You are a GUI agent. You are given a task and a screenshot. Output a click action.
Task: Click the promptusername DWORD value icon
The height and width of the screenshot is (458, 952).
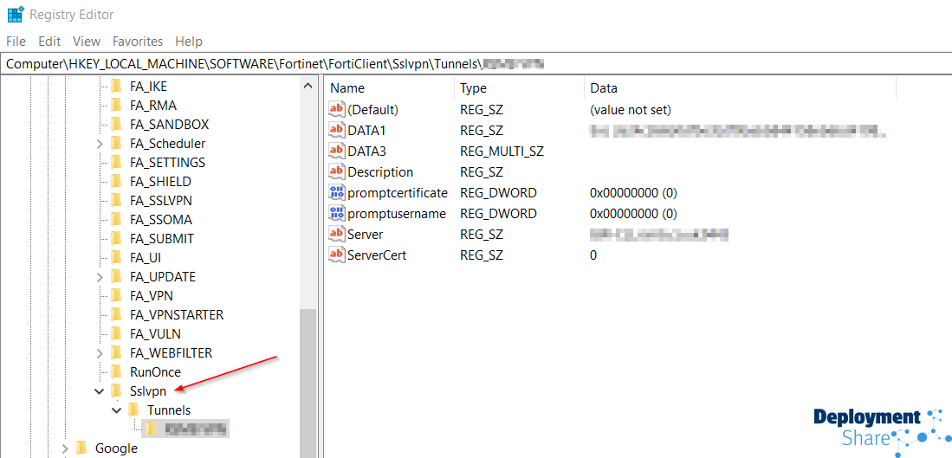coord(336,214)
